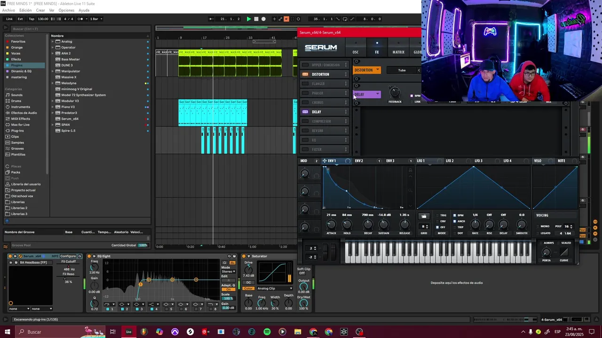
Task: Open the MIDI Effects category
Action: (20, 119)
